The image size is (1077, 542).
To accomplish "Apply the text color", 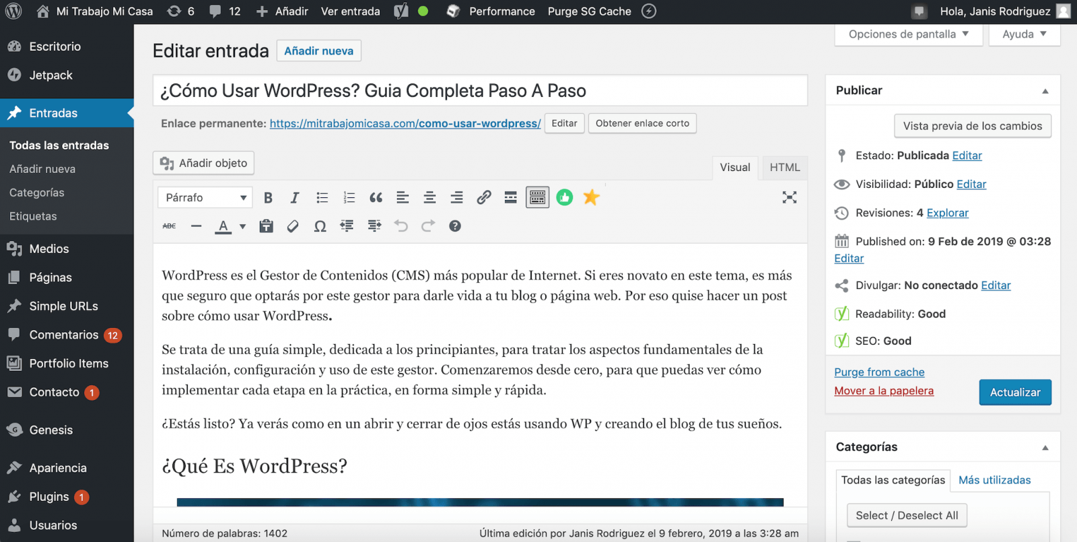I will 223,226.
